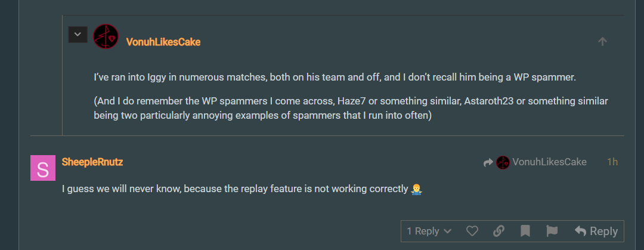644x250 pixels.
Task: Flag this post for moderators
Action: (x=552, y=231)
